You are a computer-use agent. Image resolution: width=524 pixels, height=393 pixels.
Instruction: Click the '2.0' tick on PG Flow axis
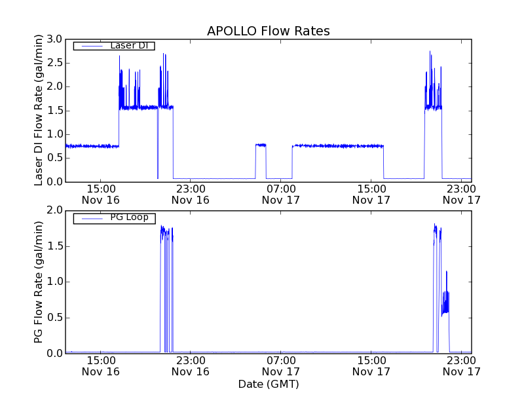(x=54, y=210)
